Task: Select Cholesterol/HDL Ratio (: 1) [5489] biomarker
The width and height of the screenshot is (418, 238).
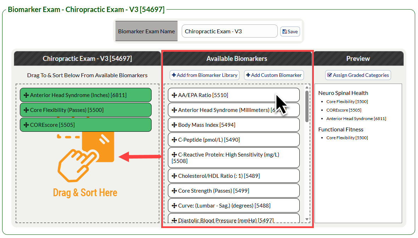Action: [x=234, y=176]
